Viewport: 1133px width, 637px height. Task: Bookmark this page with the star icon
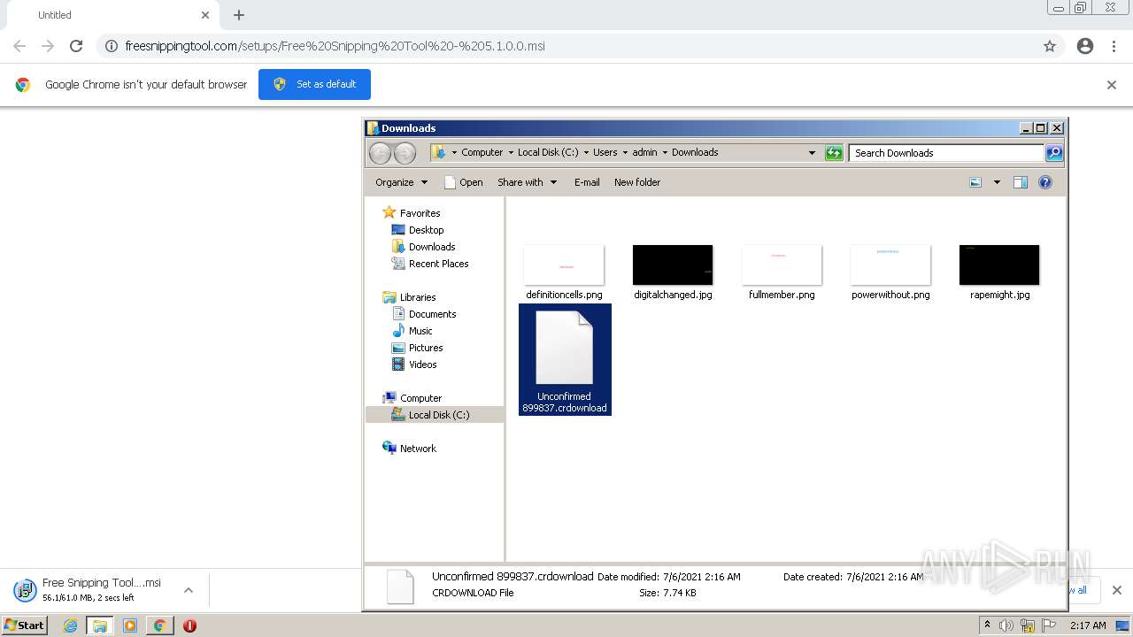(x=1050, y=46)
